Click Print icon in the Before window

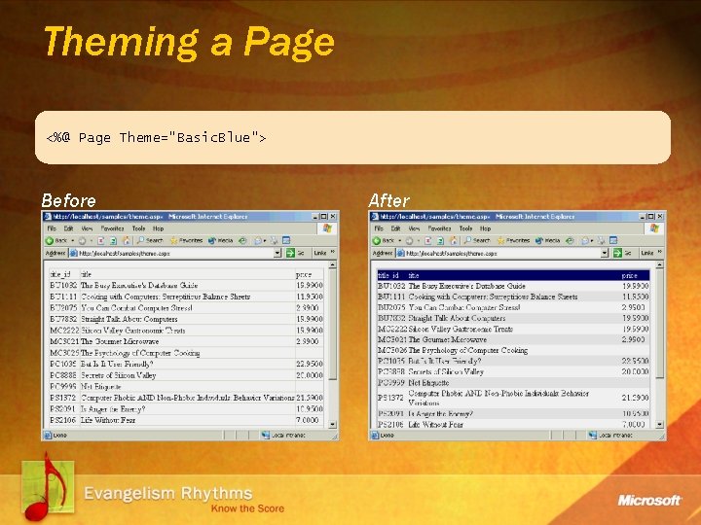click(274, 241)
